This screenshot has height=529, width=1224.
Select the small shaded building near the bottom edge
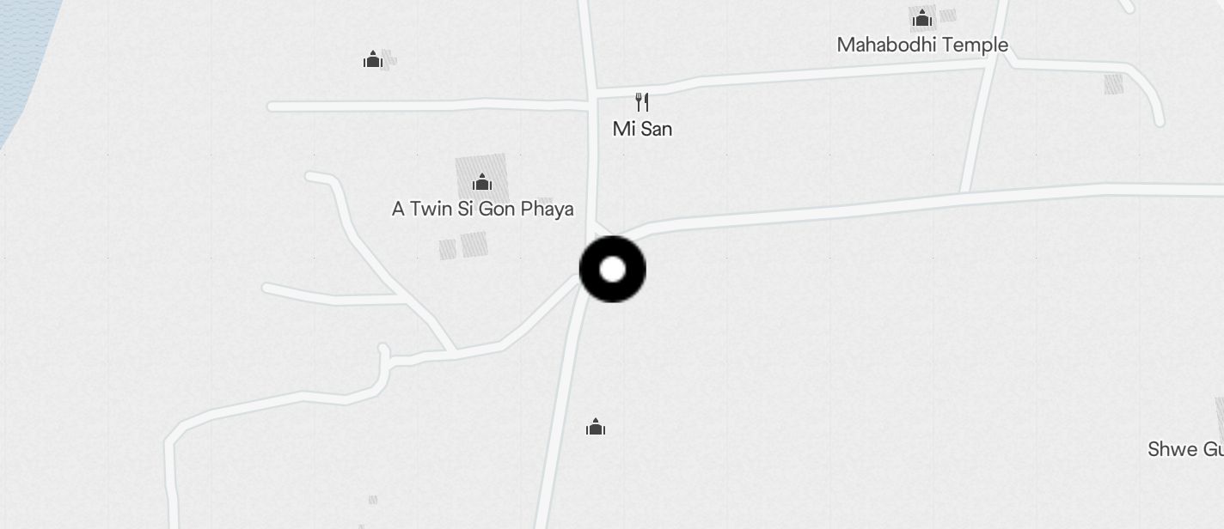(373, 499)
